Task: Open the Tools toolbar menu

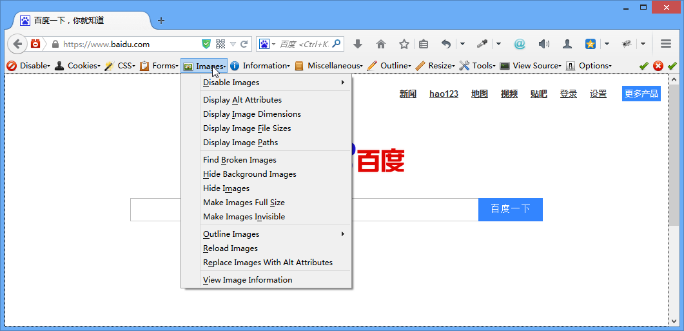Action: point(478,66)
